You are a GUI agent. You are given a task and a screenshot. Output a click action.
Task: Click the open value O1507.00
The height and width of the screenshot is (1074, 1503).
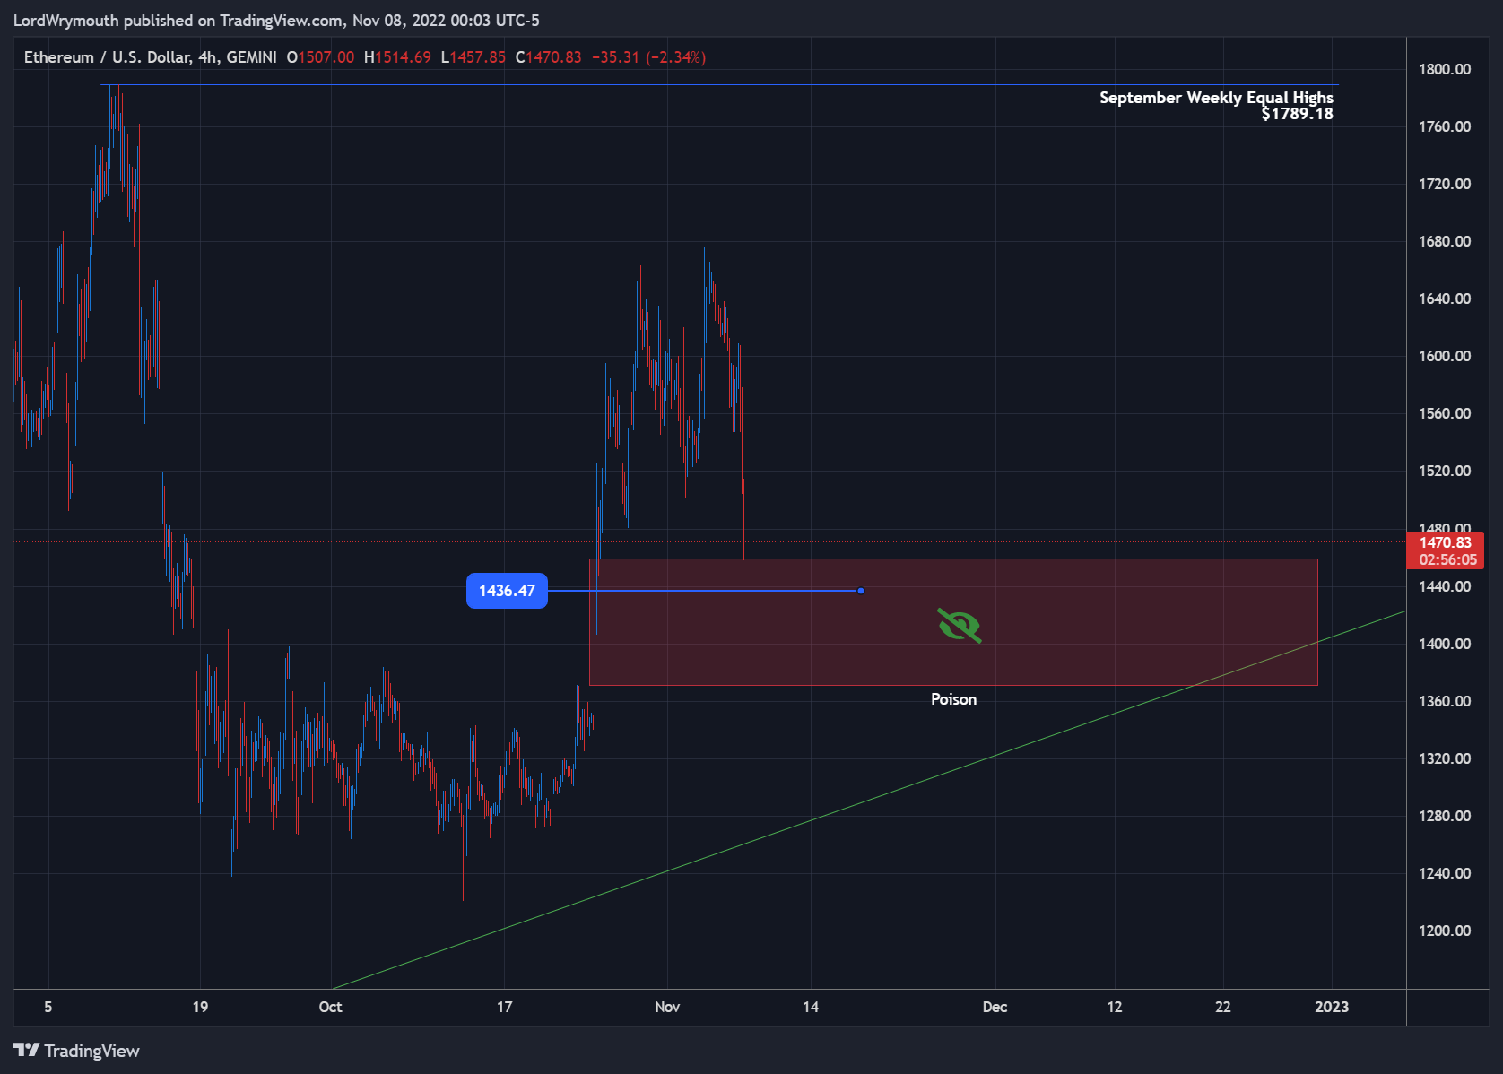pos(320,57)
